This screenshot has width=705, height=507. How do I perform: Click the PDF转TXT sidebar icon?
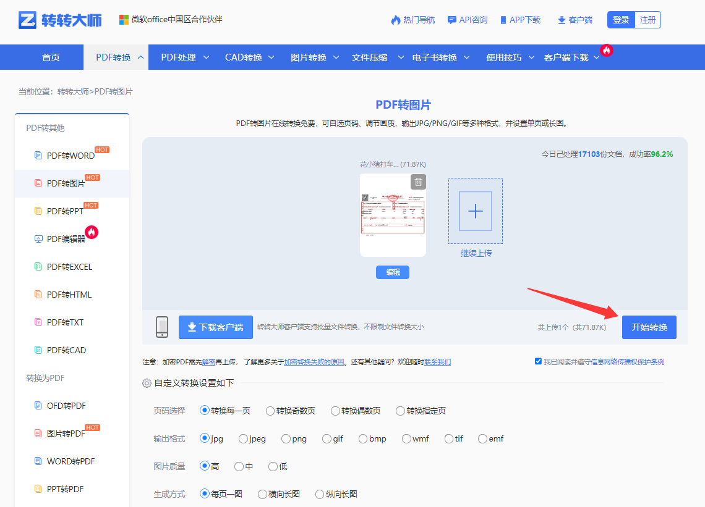(38, 322)
